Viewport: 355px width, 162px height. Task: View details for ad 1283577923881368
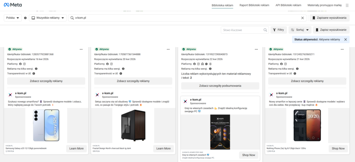point(46,81)
